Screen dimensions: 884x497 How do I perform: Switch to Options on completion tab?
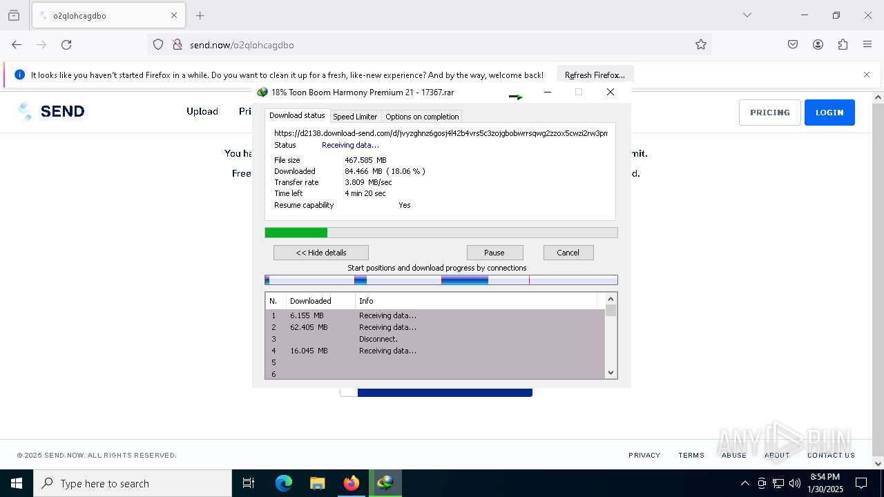coord(422,117)
